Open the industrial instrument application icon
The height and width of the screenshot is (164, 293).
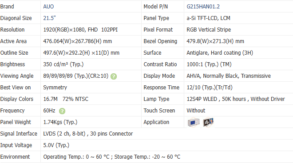coord(194,122)
